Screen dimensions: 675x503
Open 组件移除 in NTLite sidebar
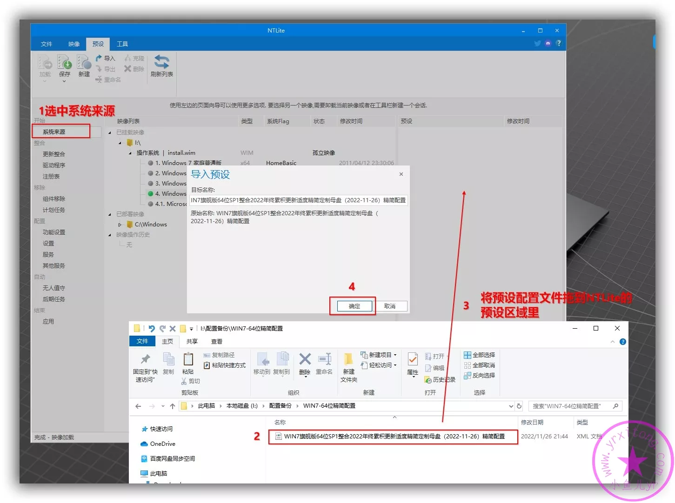pos(54,199)
